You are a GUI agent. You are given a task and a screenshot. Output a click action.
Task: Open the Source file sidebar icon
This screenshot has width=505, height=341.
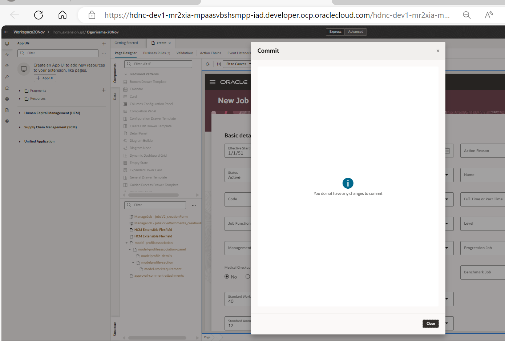click(7, 110)
